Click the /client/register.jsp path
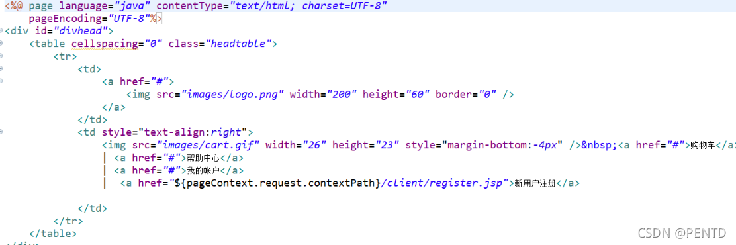736x245 pixels. pos(442,183)
